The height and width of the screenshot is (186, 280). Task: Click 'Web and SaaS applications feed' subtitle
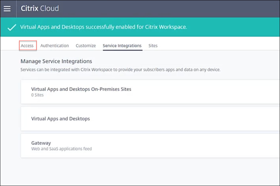pos(61,149)
